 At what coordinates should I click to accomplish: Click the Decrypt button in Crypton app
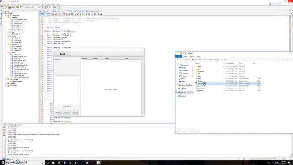click(67, 113)
